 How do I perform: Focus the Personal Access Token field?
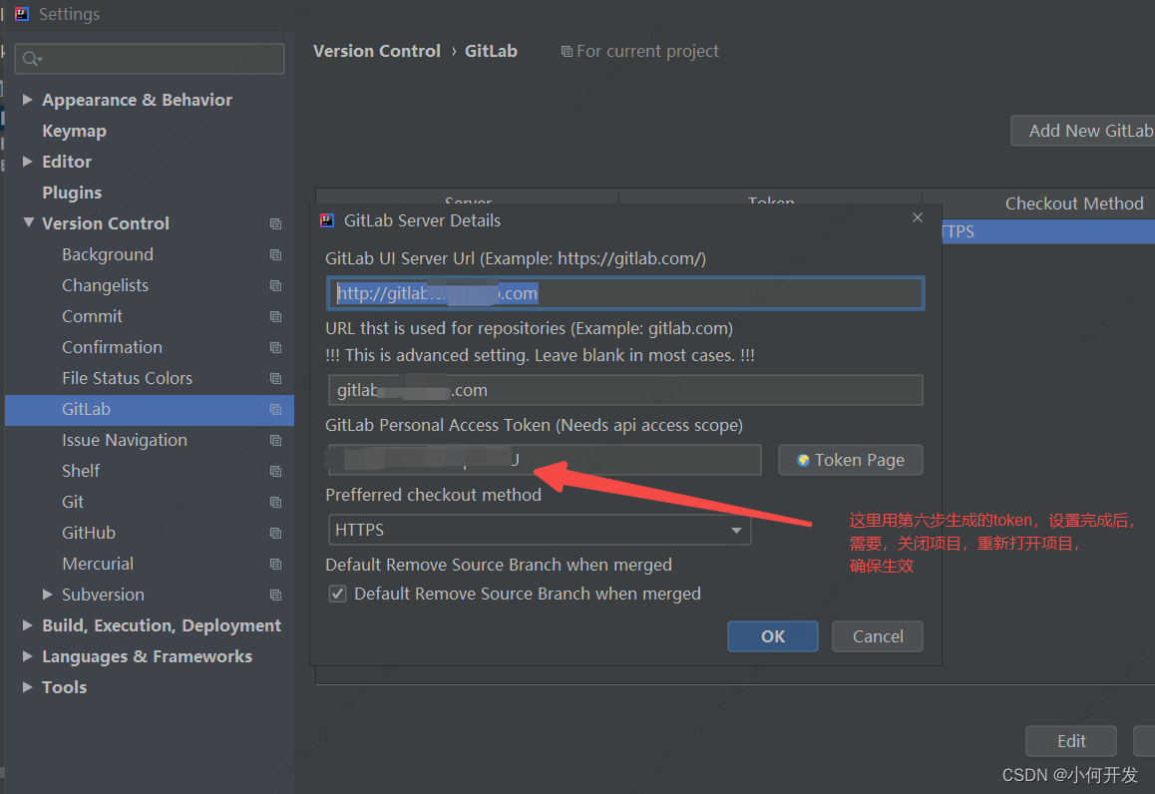pos(545,461)
